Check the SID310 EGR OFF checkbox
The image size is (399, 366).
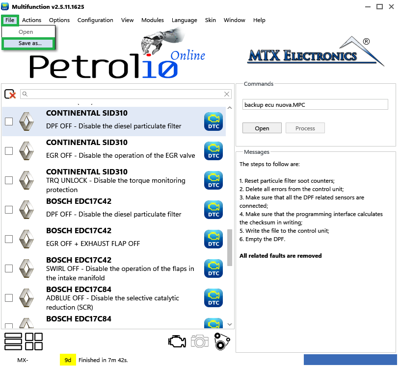9,151
